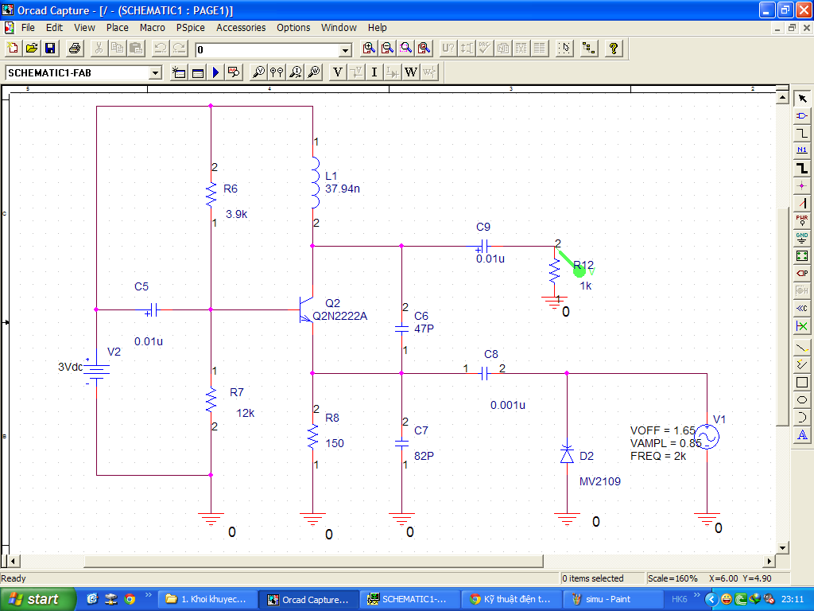Image resolution: width=814 pixels, height=611 pixels.
Task: Run PSpice simulation with blue play arrow
Action: tap(216, 72)
